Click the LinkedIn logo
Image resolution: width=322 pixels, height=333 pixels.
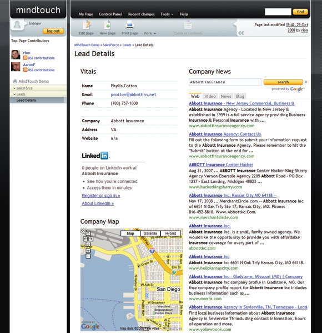[x=95, y=156]
